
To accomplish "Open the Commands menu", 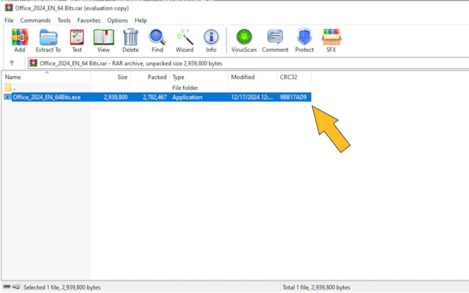I will click(35, 21).
